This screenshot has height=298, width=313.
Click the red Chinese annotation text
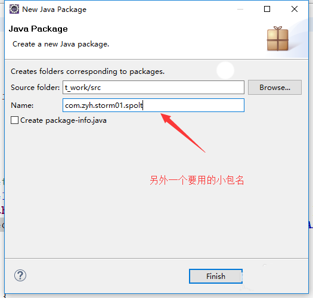click(197, 181)
